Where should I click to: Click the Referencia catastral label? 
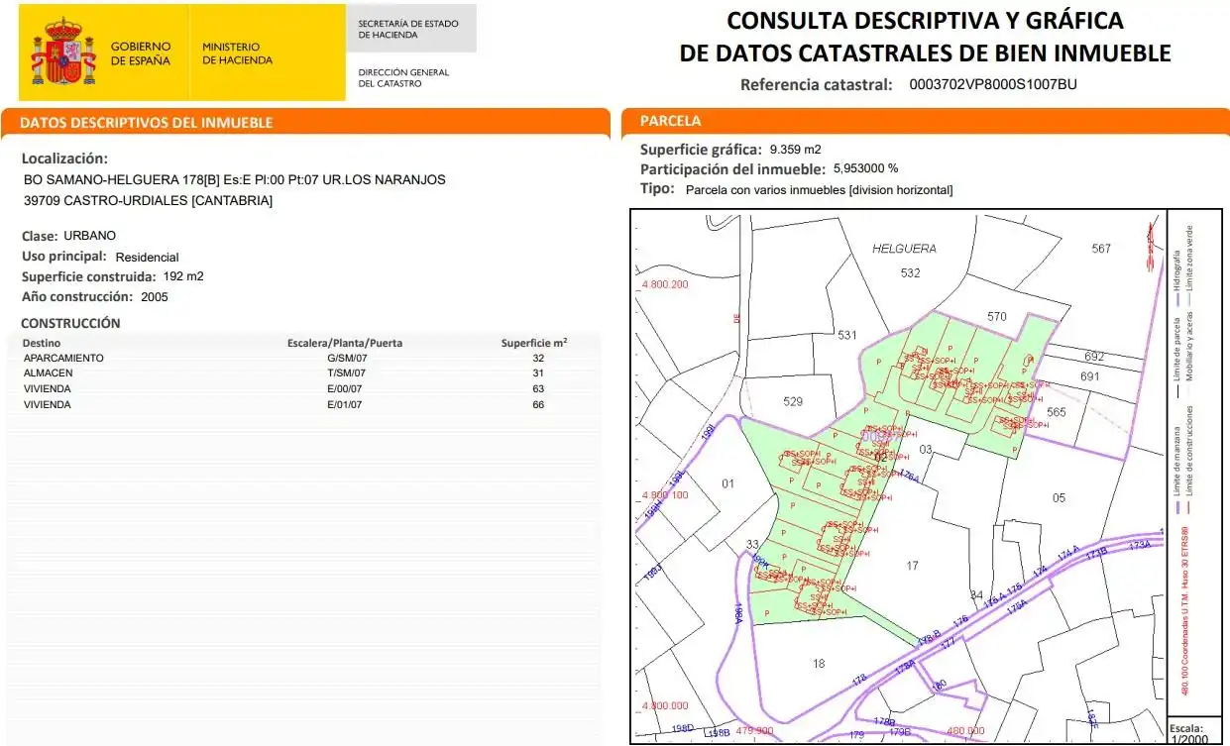pyautogui.click(x=817, y=85)
